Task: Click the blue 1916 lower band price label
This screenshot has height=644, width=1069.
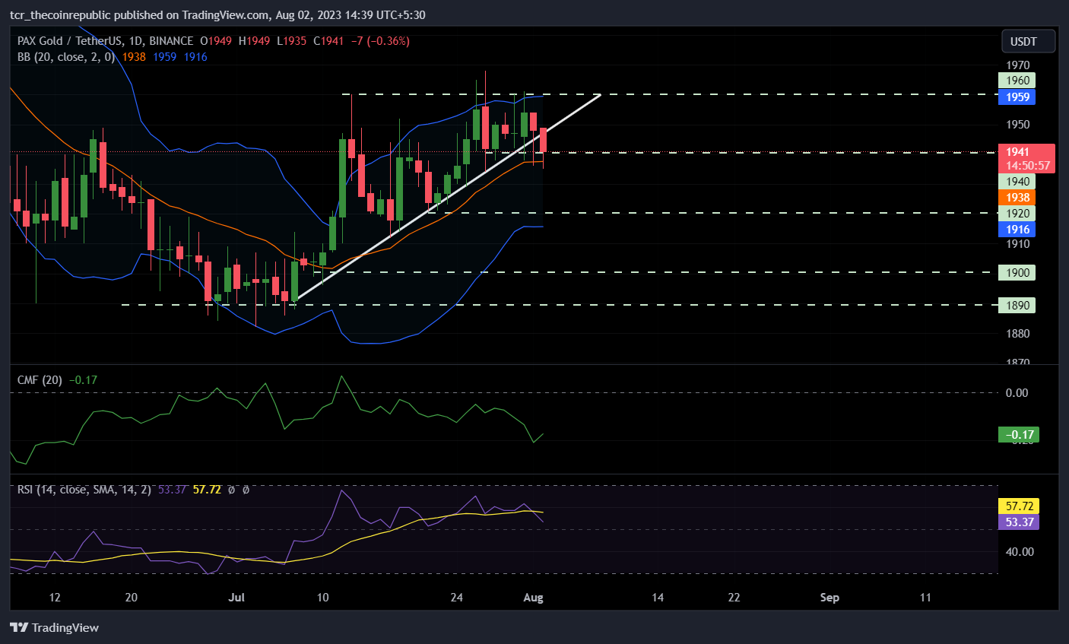Action: (1017, 230)
